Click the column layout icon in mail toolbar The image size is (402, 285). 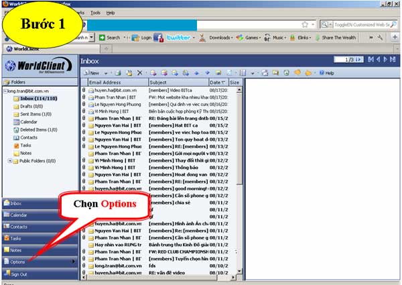coord(243,73)
